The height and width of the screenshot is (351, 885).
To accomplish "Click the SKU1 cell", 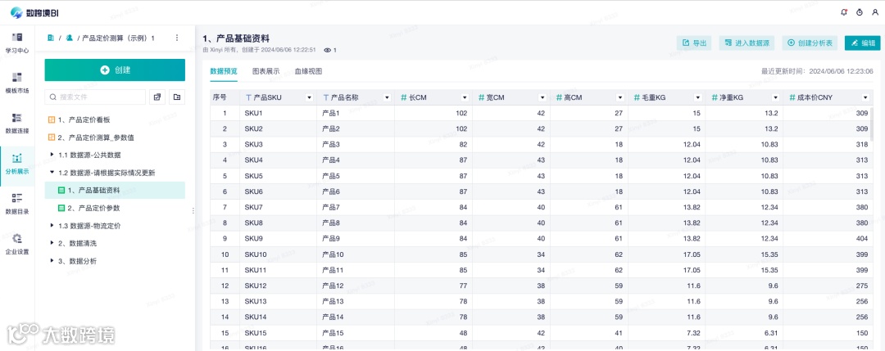I will point(278,113).
